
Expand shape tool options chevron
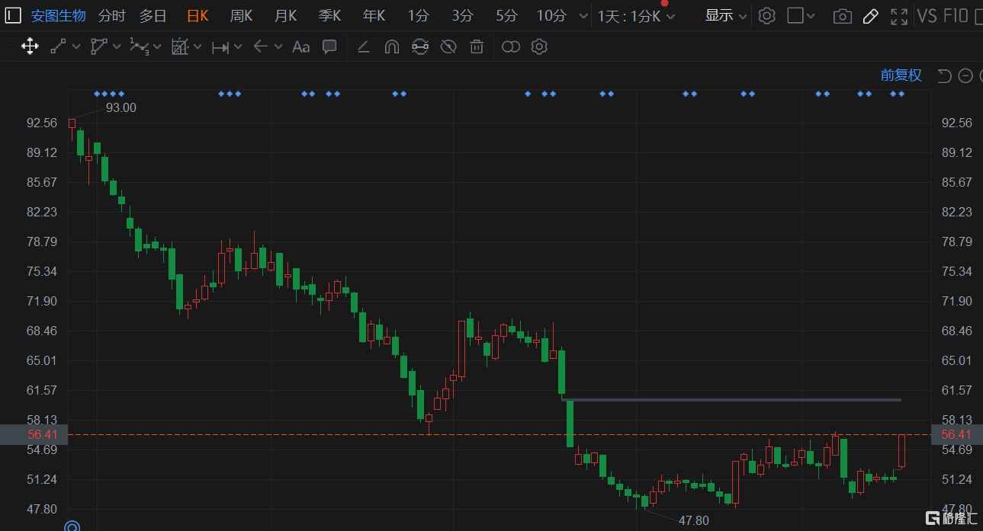pos(117,47)
